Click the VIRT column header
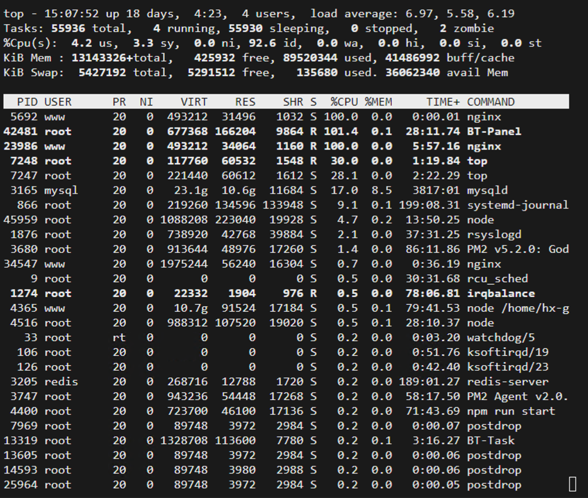Screen dimensions: 588x498 [194, 101]
